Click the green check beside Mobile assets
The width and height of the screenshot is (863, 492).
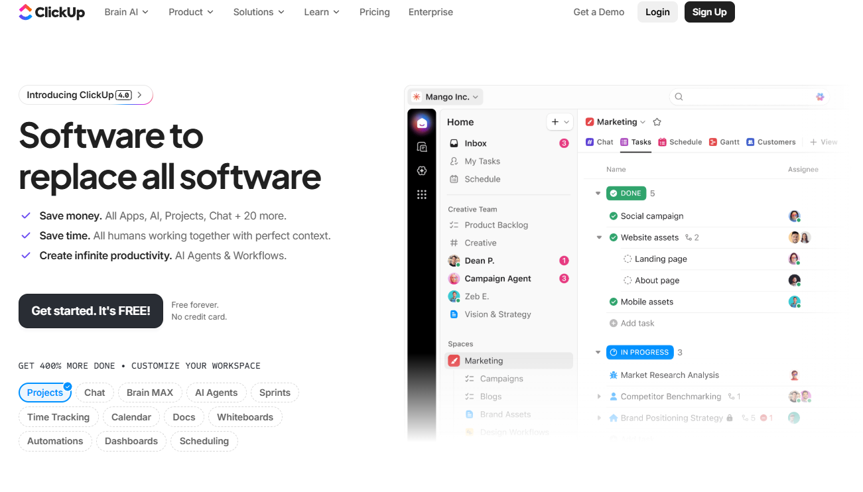tap(614, 302)
